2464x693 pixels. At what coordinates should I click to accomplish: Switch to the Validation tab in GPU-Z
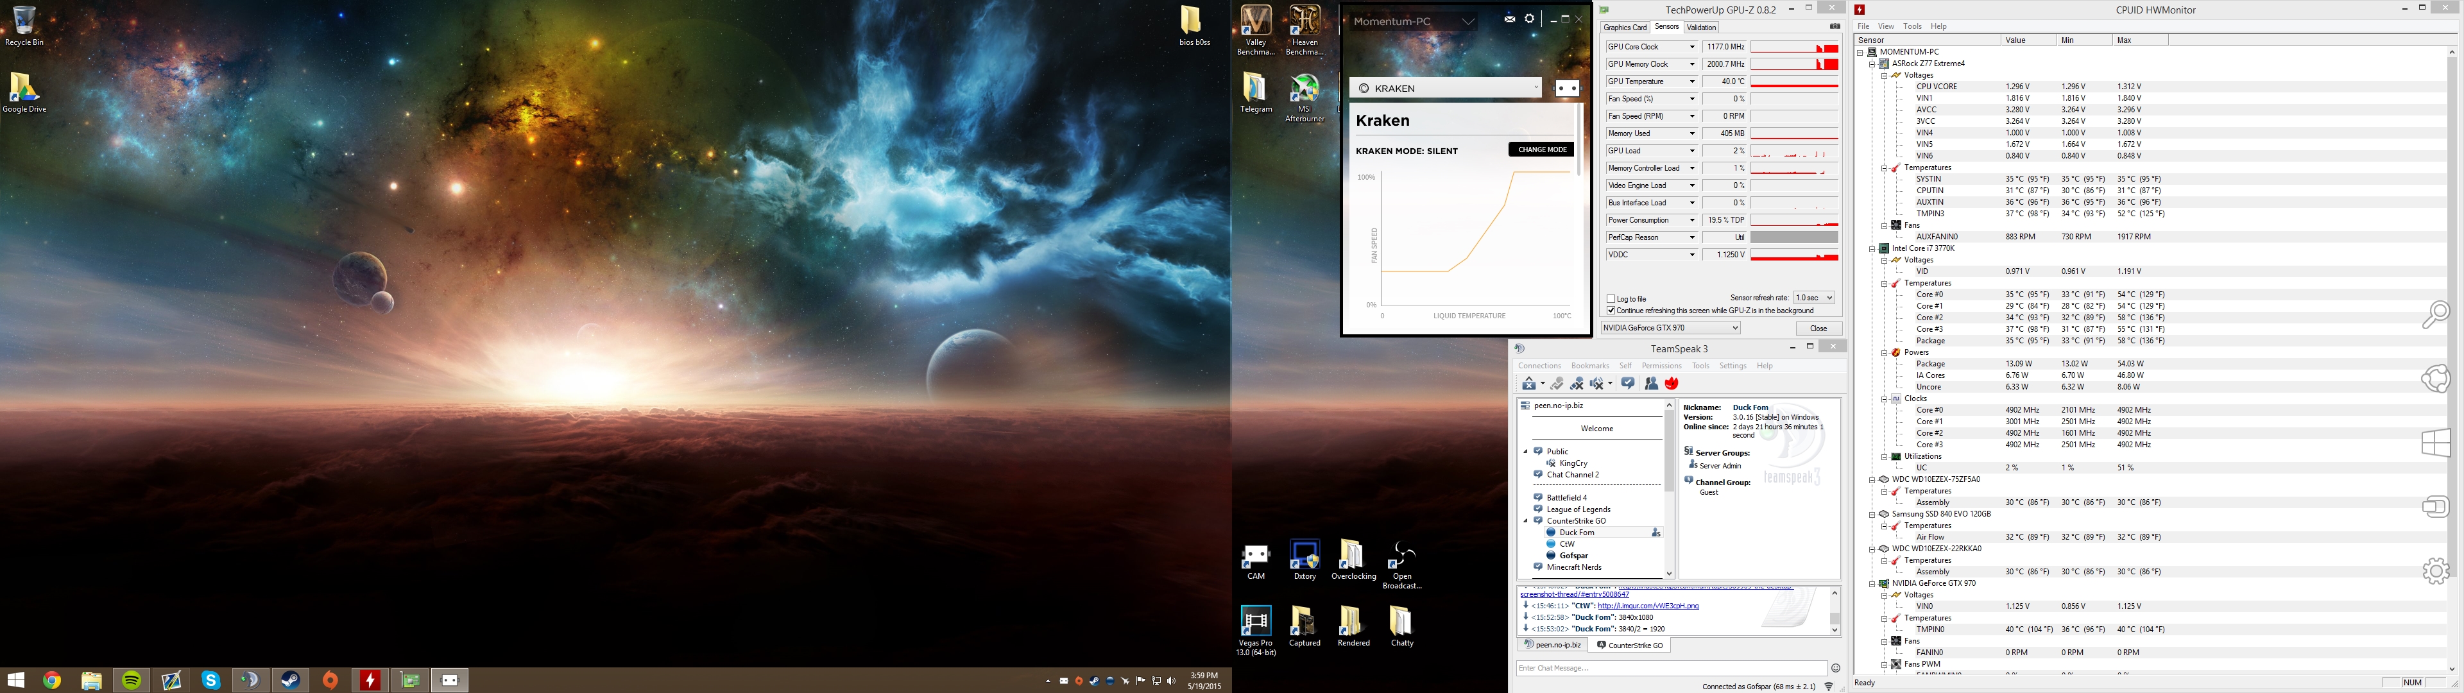[1700, 28]
